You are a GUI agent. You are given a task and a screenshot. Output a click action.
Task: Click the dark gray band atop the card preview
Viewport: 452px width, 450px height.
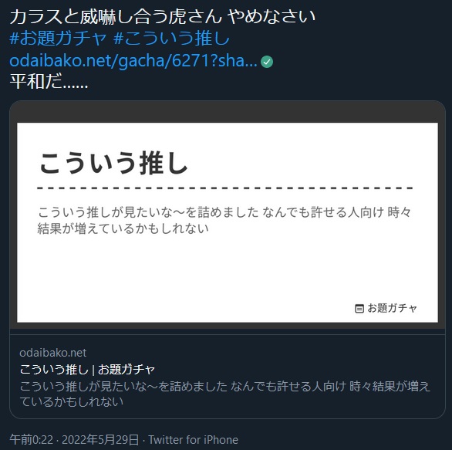[228, 112]
